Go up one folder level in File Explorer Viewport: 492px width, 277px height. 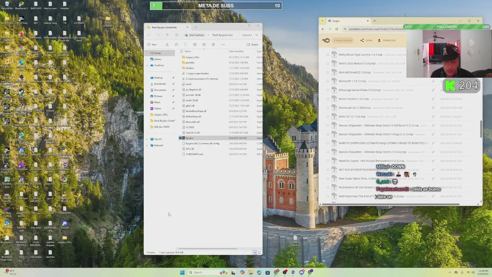[167, 35]
